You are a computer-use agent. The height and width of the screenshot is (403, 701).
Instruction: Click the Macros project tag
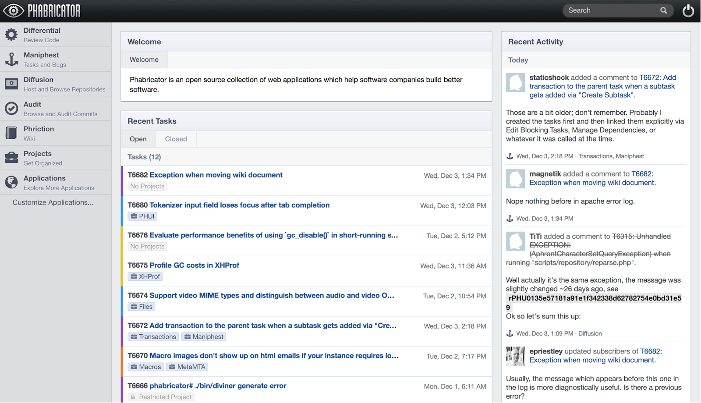click(146, 367)
